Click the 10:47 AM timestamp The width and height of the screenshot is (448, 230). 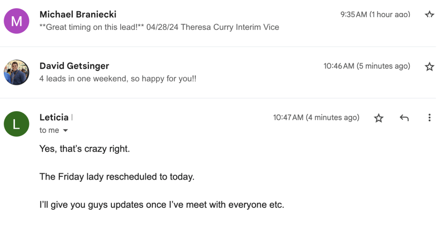pos(316,117)
